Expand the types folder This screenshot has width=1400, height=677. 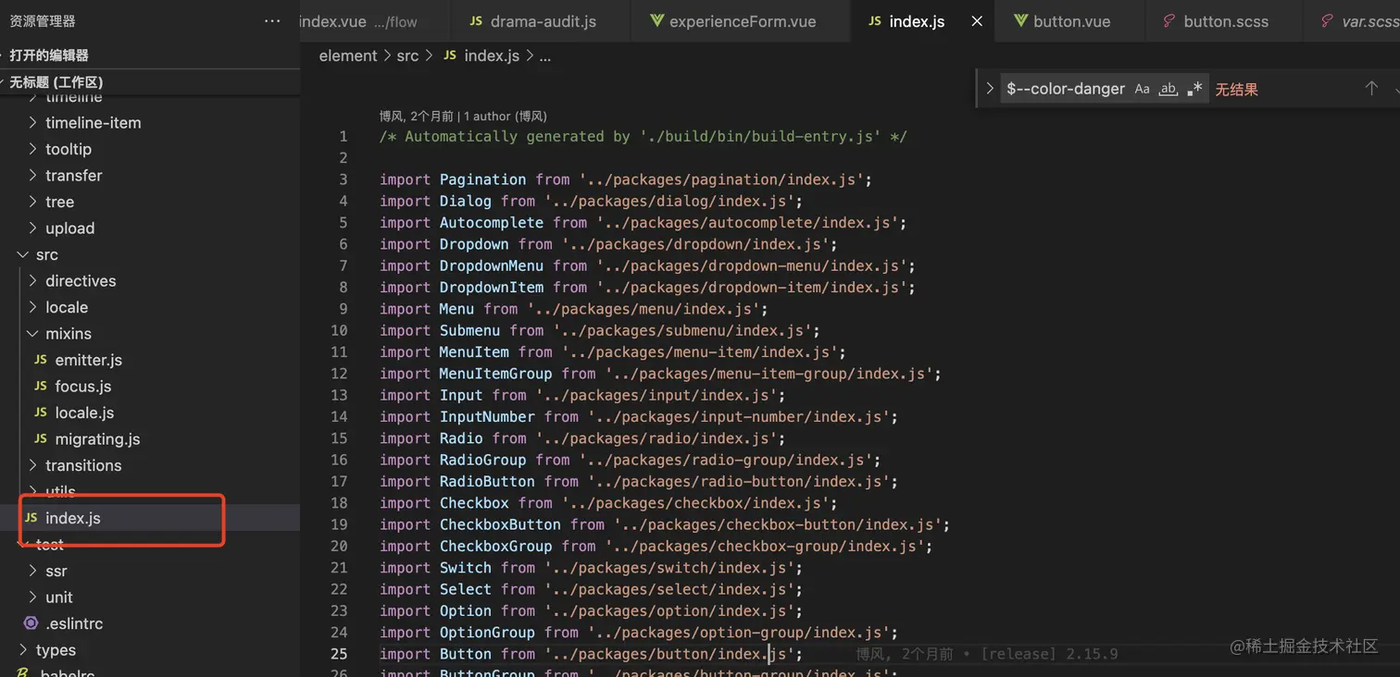tap(56, 649)
